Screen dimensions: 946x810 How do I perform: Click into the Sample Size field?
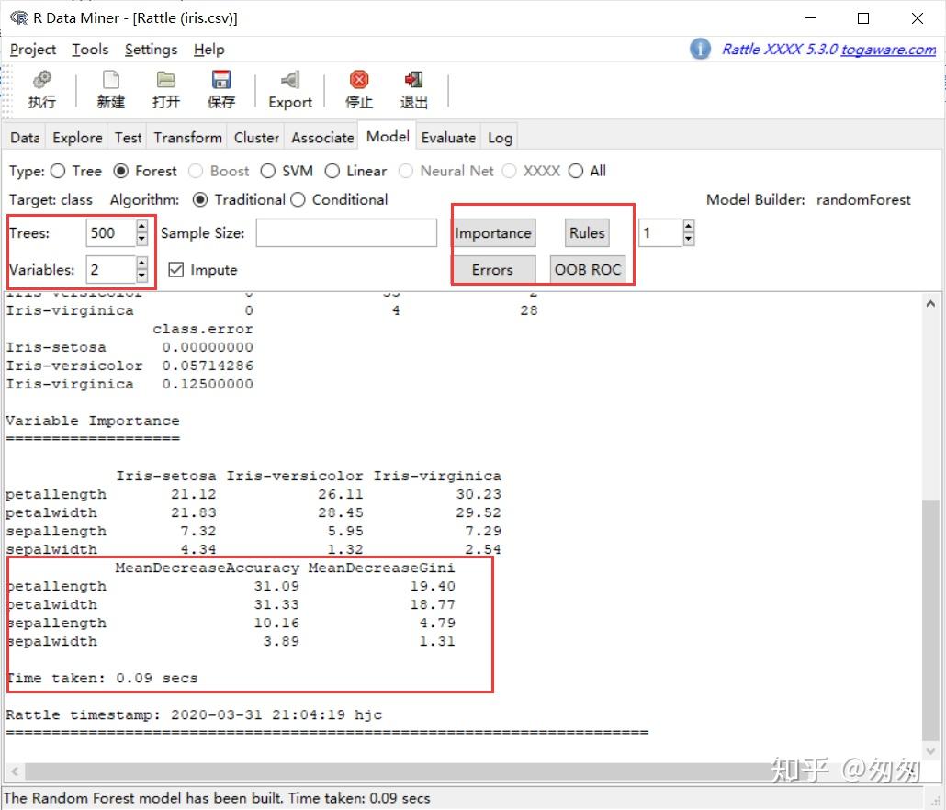tap(346, 233)
